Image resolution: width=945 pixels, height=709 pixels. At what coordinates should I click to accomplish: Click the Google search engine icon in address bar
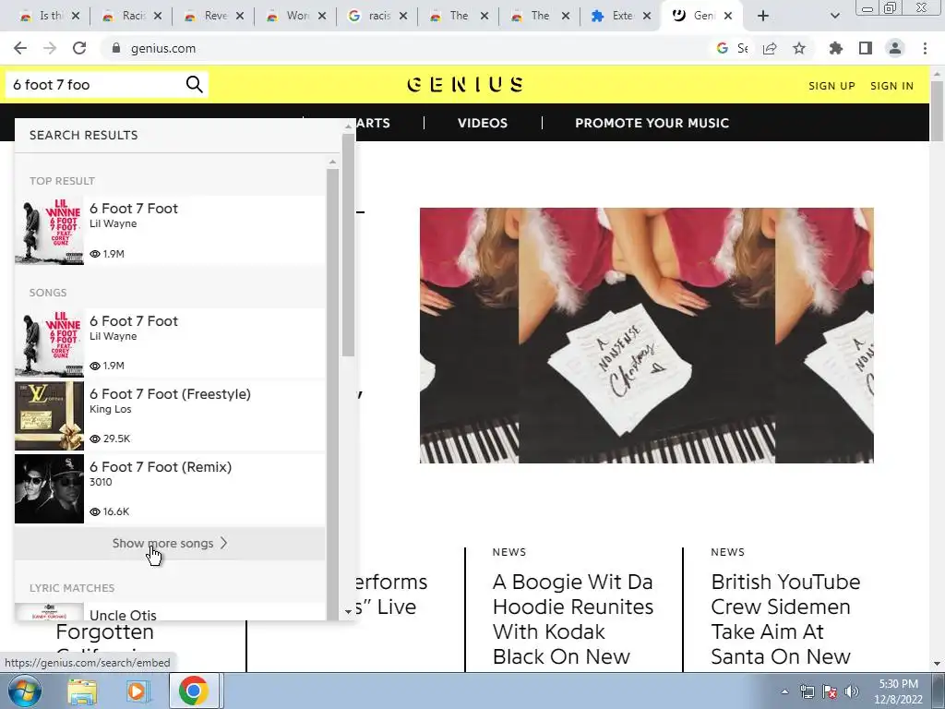[722, 48]
